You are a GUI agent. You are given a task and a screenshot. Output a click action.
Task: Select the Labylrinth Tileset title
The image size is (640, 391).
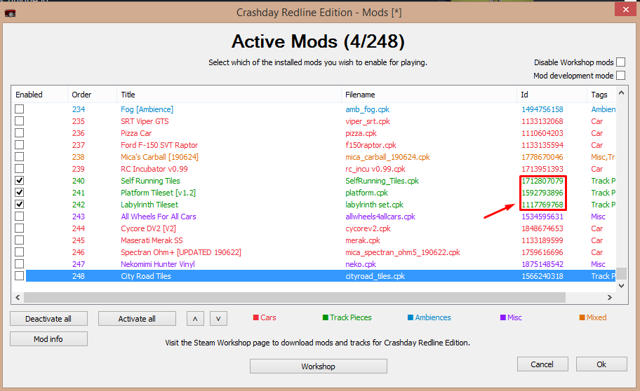[149, 205]
